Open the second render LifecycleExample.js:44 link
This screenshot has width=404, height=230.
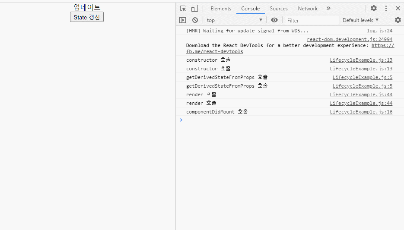[361, 103]
